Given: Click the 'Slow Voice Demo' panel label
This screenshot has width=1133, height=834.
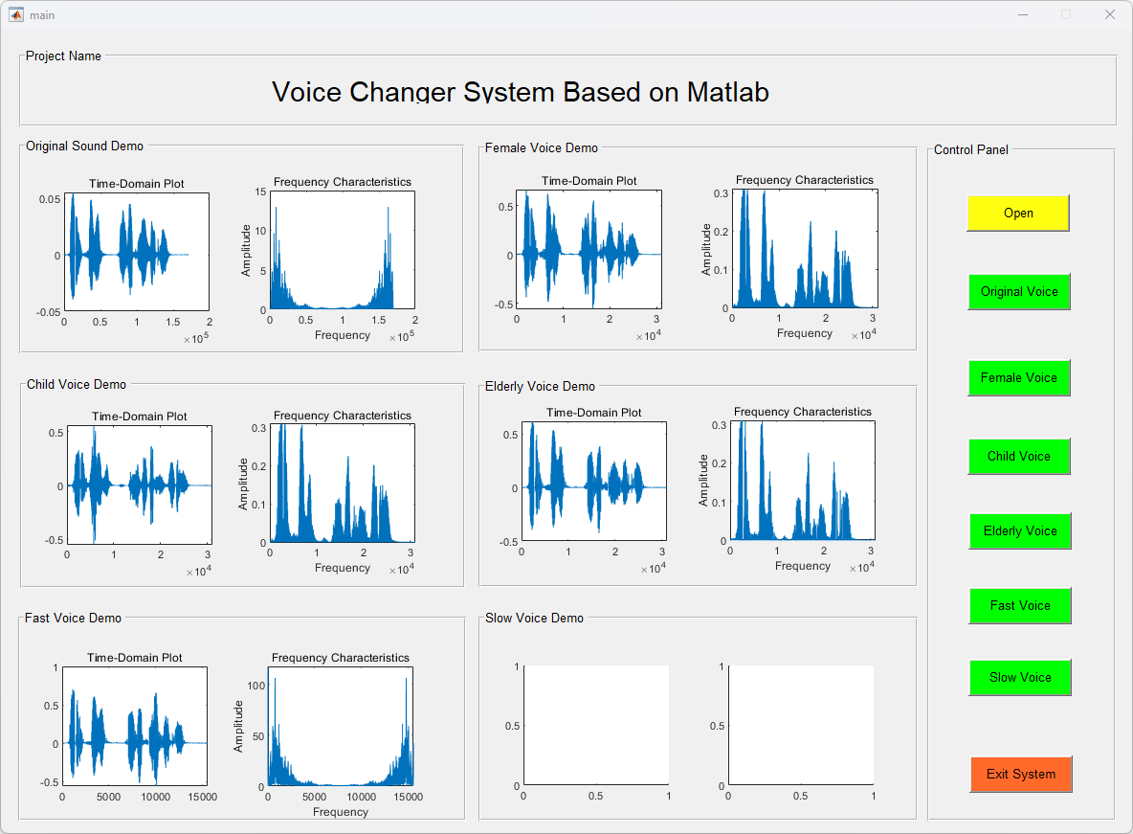Looking at the screenshot, I should pos(534,618).
